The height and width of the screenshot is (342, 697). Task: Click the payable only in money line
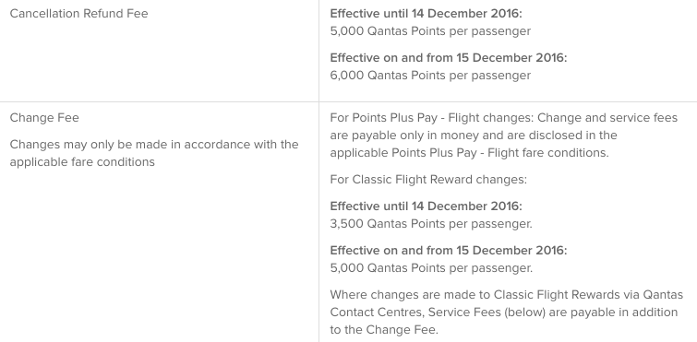tap(474, 136)
